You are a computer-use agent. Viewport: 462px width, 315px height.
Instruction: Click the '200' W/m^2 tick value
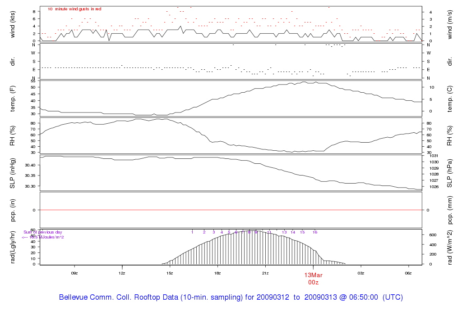tap(433, 254)
